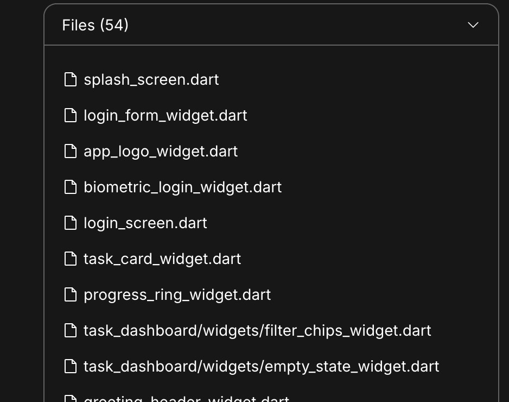Open login_form_widget.dart

(x=165, y=115)
